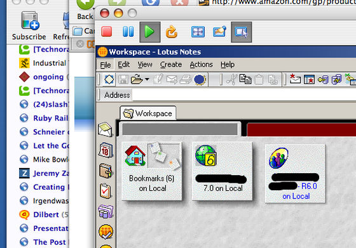Open the File menu
The width and height of the screenshot is (356, 248).
coord(106,65)
